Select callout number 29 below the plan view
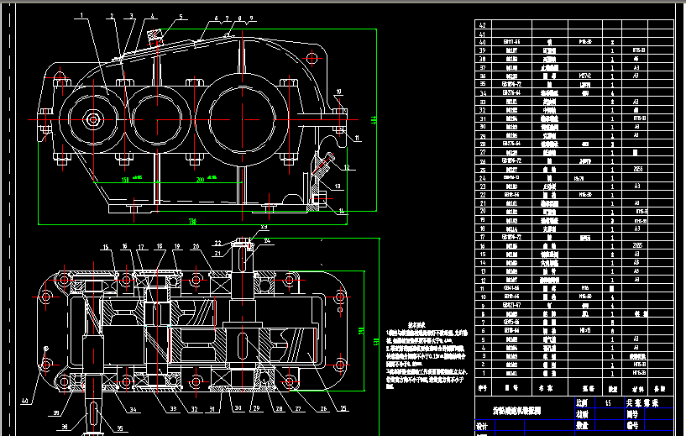This screenshot has width=686, height=436. 256,408
